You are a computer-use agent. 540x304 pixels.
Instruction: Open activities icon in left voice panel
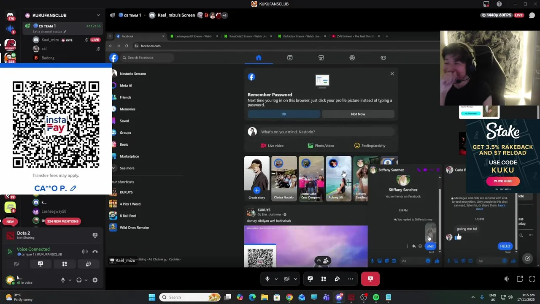pyautogui.click(x=65, y=264)
